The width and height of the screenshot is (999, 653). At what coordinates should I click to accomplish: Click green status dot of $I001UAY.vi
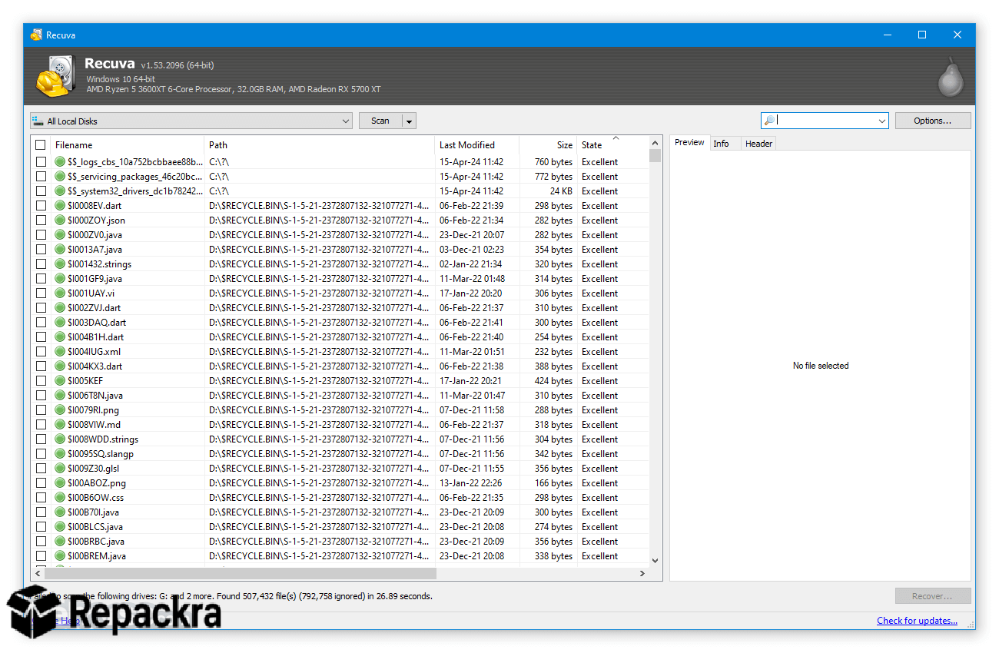pos(61,293)
